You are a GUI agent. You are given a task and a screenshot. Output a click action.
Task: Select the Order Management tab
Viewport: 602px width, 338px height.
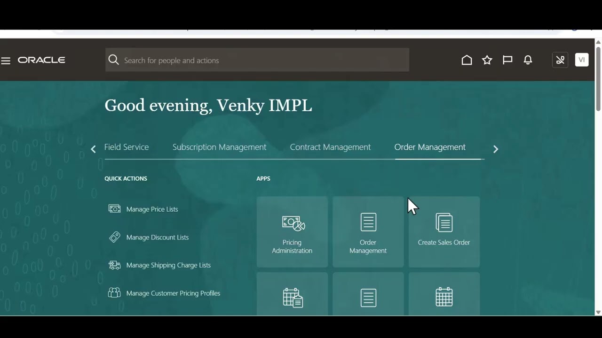pos(430,147)
